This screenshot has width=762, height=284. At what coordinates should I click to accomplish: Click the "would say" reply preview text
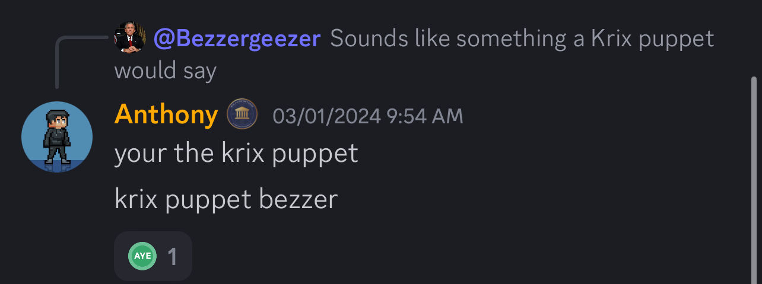point(166,71)
